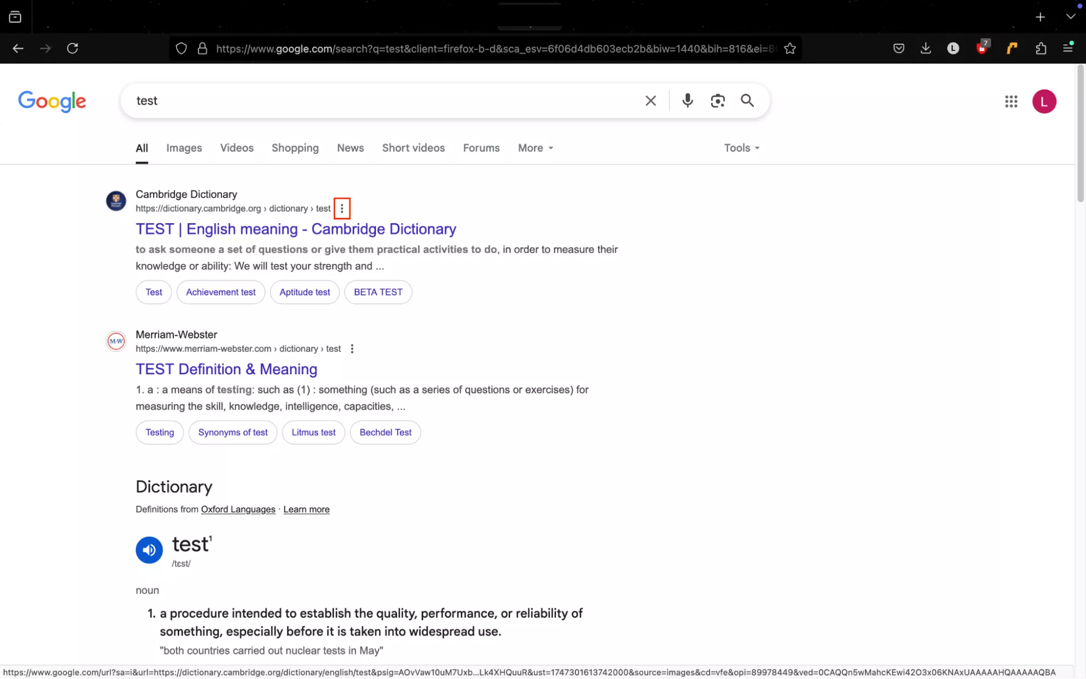1086x679 pixels.
Task: Open Google Lens image search
Action: coord(718,100)
